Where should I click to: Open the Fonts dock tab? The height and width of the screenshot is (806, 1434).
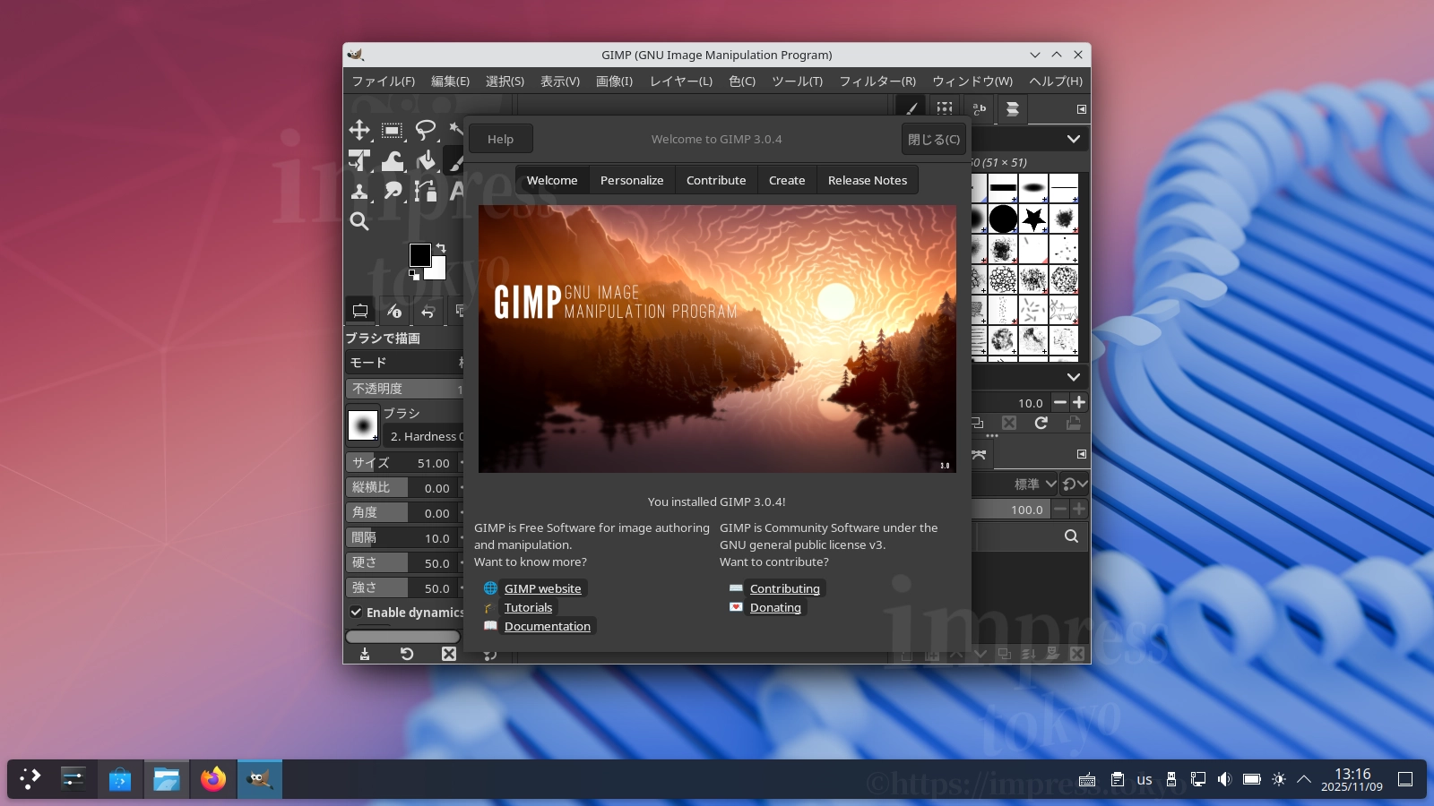coord(979,108)
